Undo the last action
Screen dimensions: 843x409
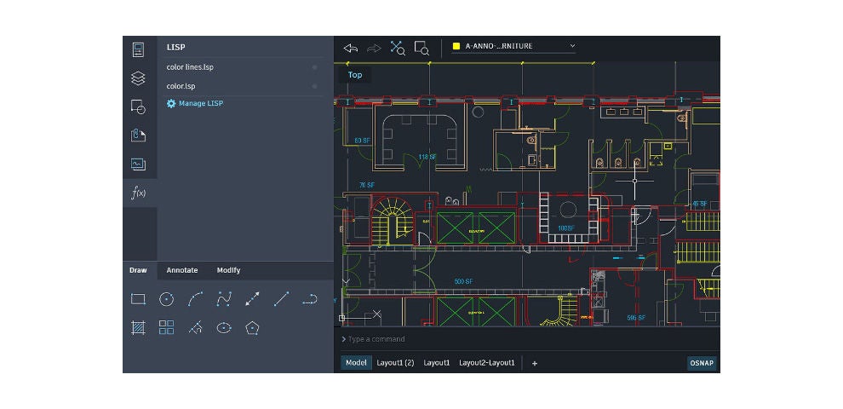click(351, 48)
